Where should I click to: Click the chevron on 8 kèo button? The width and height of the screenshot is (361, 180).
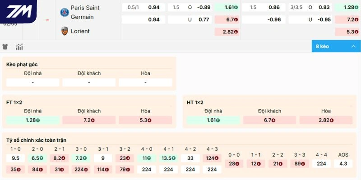tap(353, 46)
